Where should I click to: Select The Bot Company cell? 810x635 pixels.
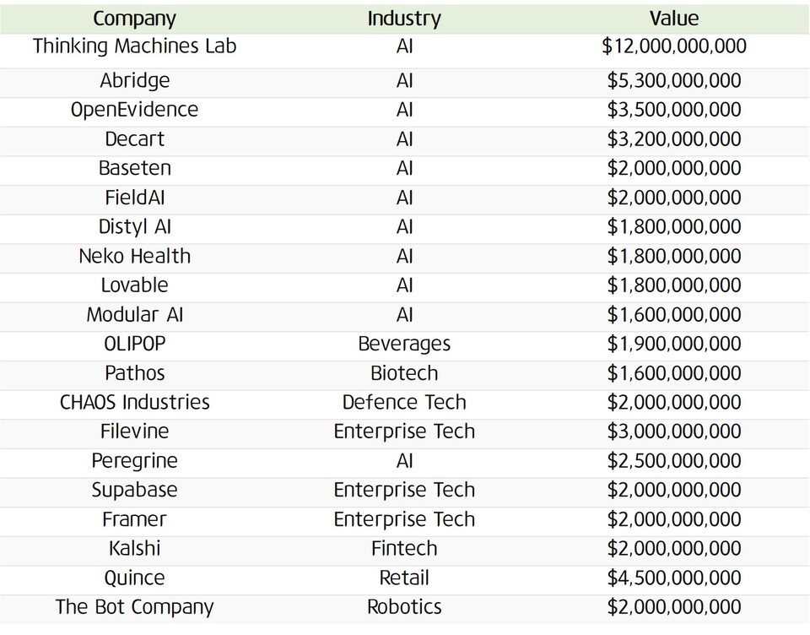(x=135, y=606)
